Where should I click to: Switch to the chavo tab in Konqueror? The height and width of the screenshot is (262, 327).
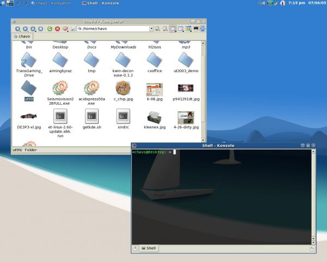click(x=22, y=37)
